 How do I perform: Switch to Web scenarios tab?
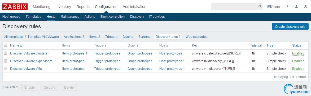pyautogui.click(x=196, y=36)
